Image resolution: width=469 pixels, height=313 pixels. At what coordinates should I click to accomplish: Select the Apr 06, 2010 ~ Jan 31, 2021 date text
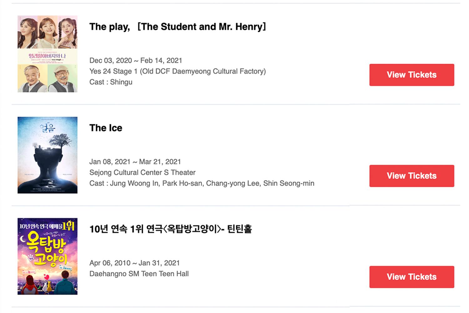coord(134,263)
